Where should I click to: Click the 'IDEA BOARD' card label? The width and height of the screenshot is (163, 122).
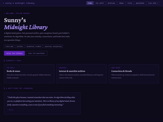116,68
